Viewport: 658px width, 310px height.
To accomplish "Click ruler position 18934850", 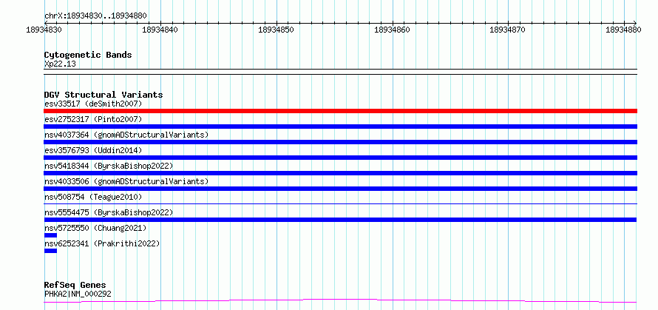I will point(276,30).
